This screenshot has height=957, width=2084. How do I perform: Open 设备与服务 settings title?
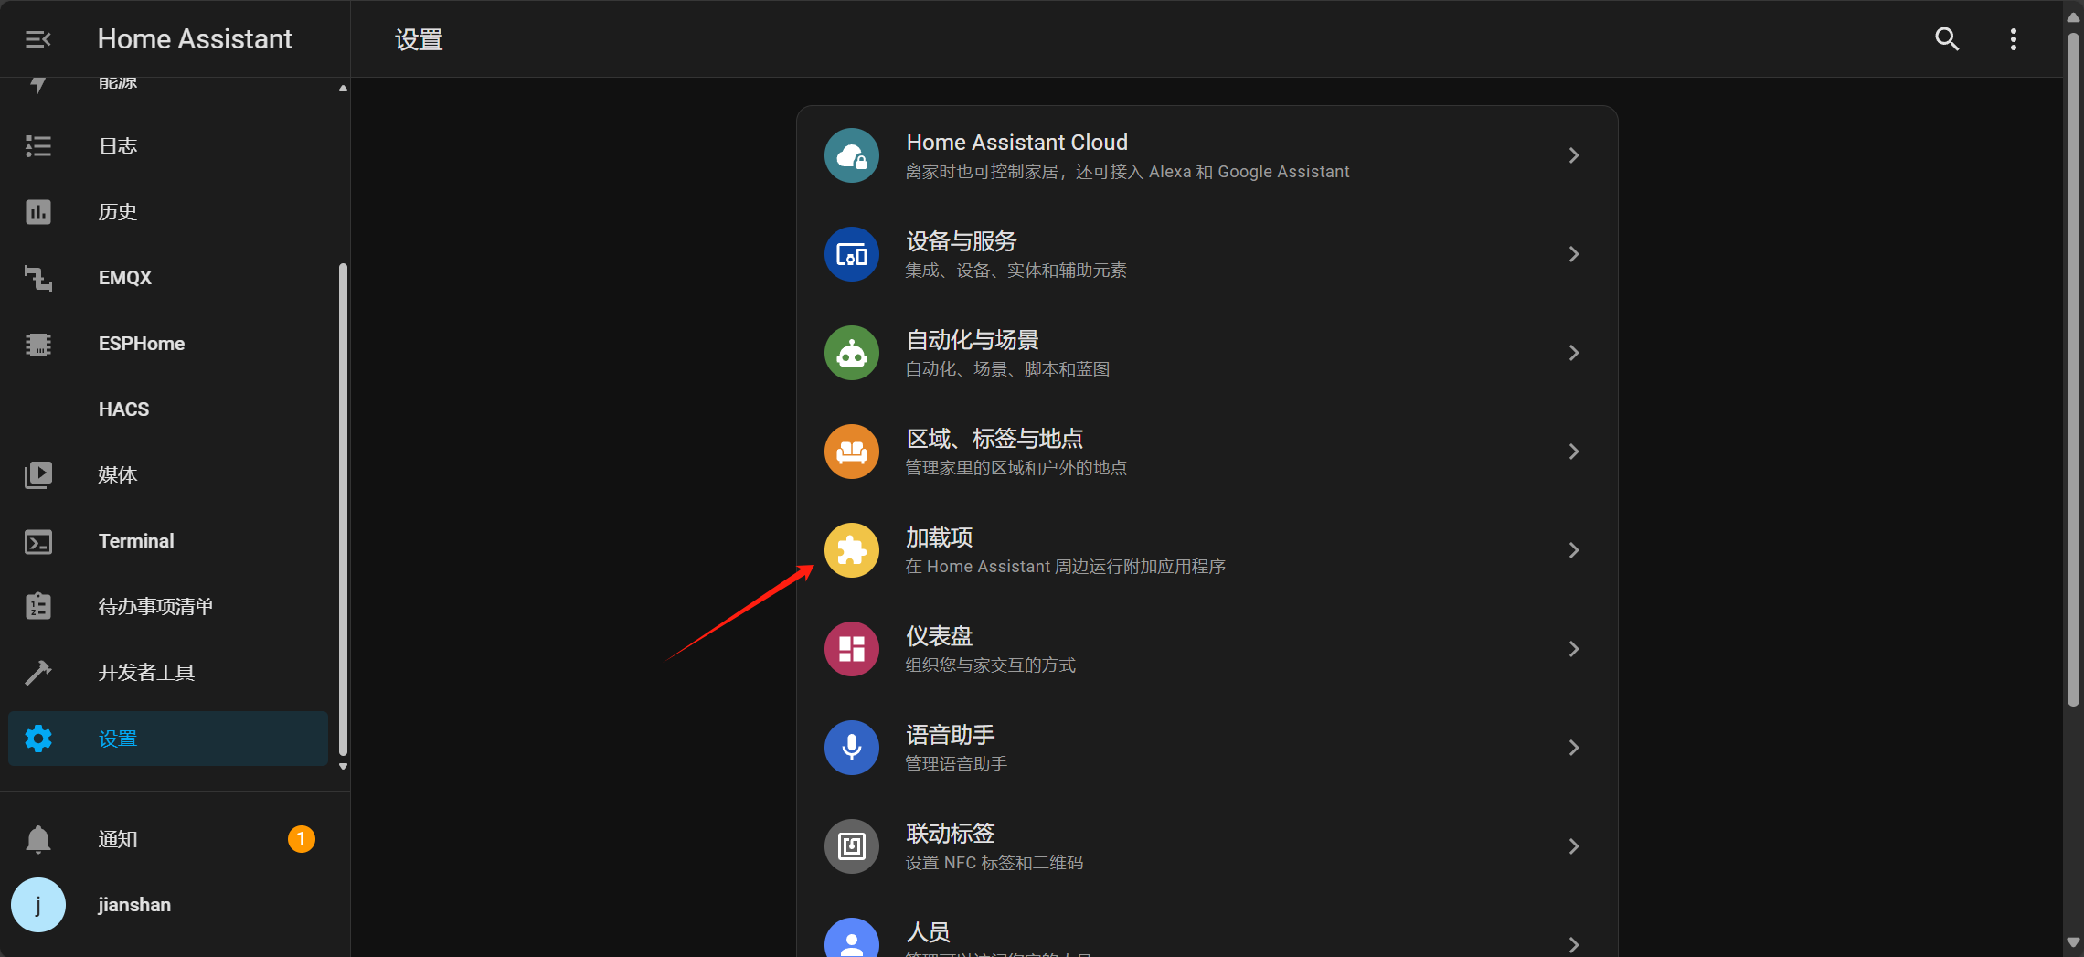[x=962, y=241]
